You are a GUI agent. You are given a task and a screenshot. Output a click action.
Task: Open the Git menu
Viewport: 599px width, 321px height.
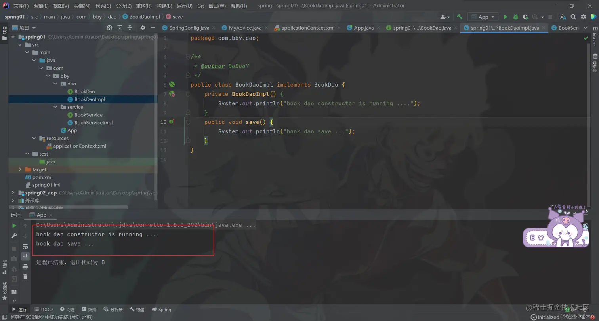point(200,6)
